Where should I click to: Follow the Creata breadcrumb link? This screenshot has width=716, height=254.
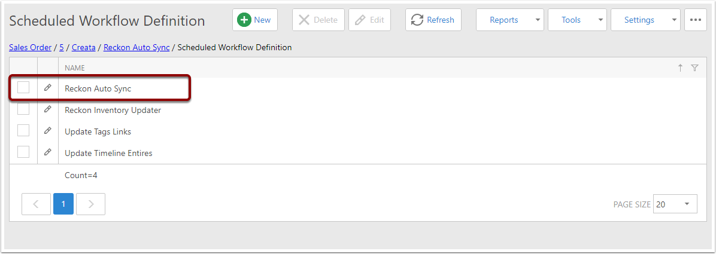[x=84, y=47]
